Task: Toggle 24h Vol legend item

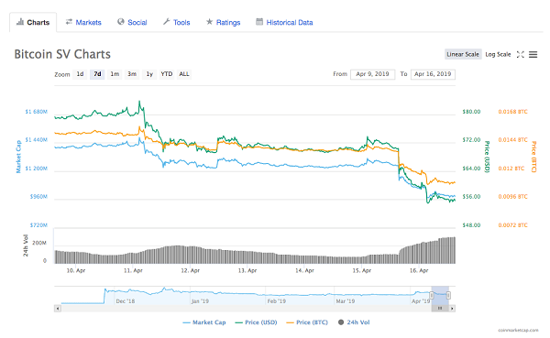Action: [x=354, y=322]
